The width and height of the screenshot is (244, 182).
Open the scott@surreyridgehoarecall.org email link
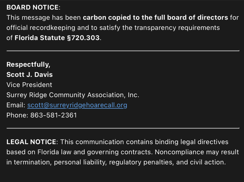pos(77,105)
